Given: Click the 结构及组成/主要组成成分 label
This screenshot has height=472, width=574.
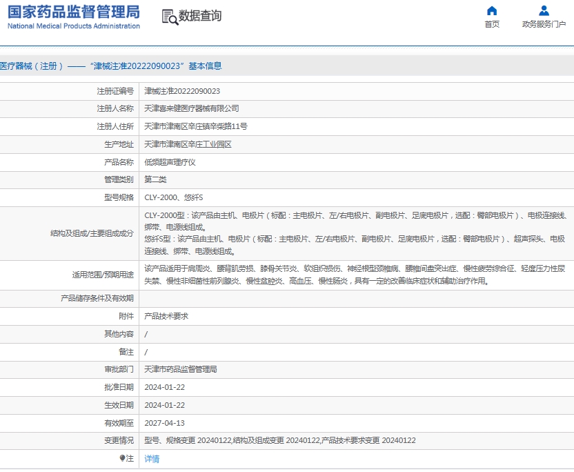Looking at the screenshot, I should pyautogui.click(x=92, y=233).
